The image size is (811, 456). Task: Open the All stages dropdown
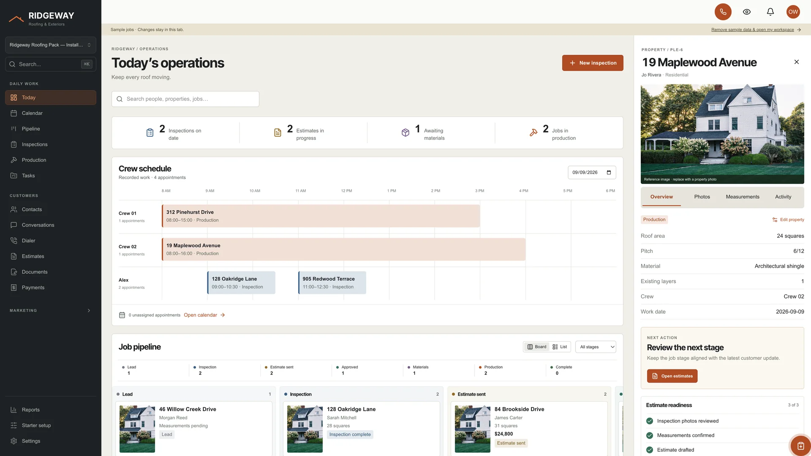[596, 347]
